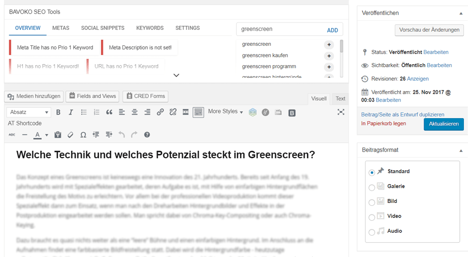Select the Galerie post format
This screenshot has width=468, height=257.
(x=371, y=187)
